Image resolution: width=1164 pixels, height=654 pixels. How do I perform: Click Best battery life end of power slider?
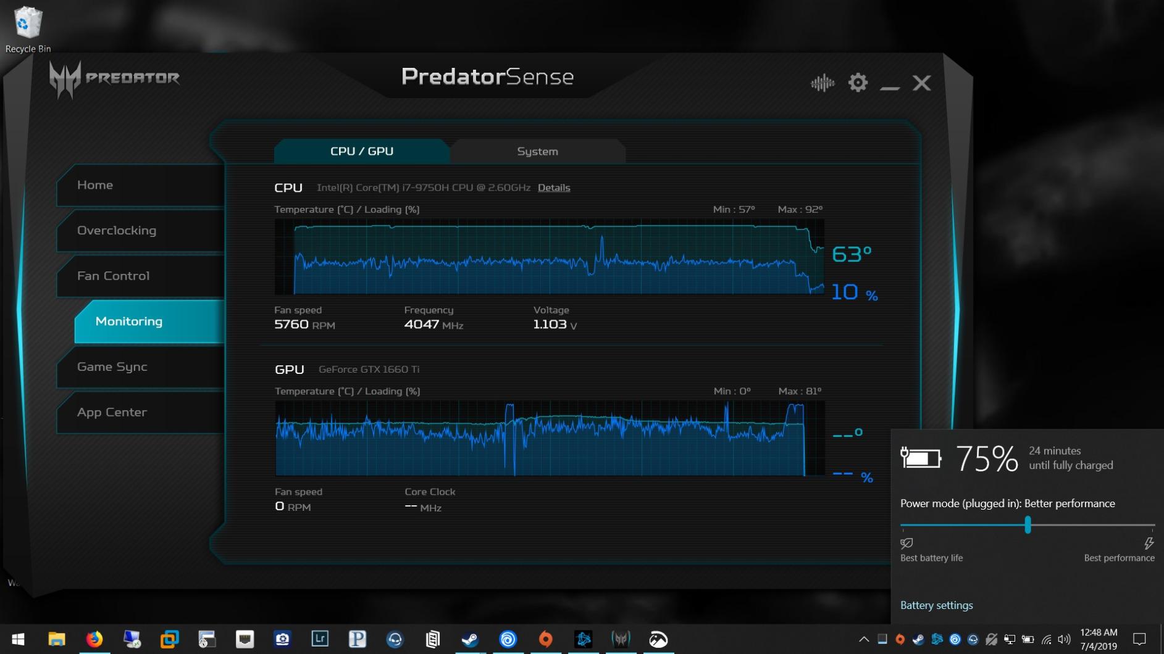[906, 544]
